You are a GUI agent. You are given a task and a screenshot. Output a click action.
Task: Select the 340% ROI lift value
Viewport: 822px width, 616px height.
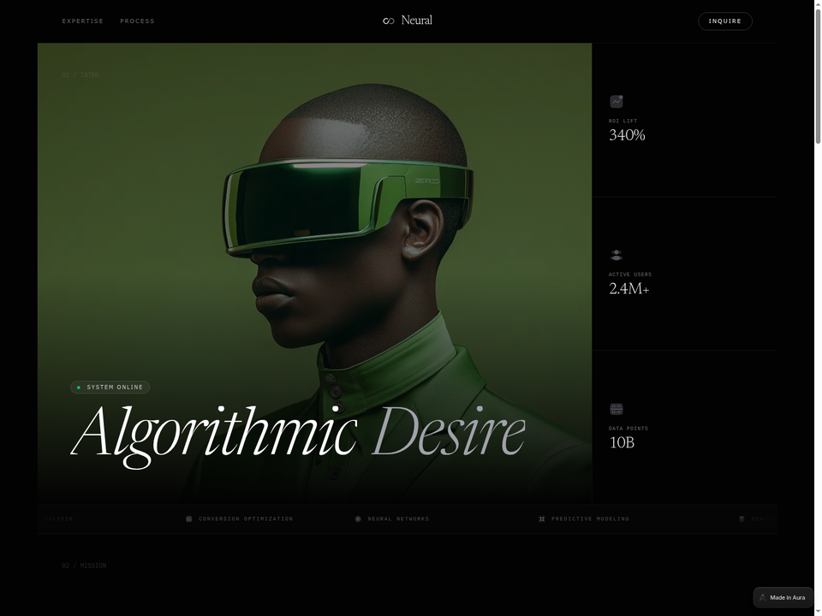627,135
